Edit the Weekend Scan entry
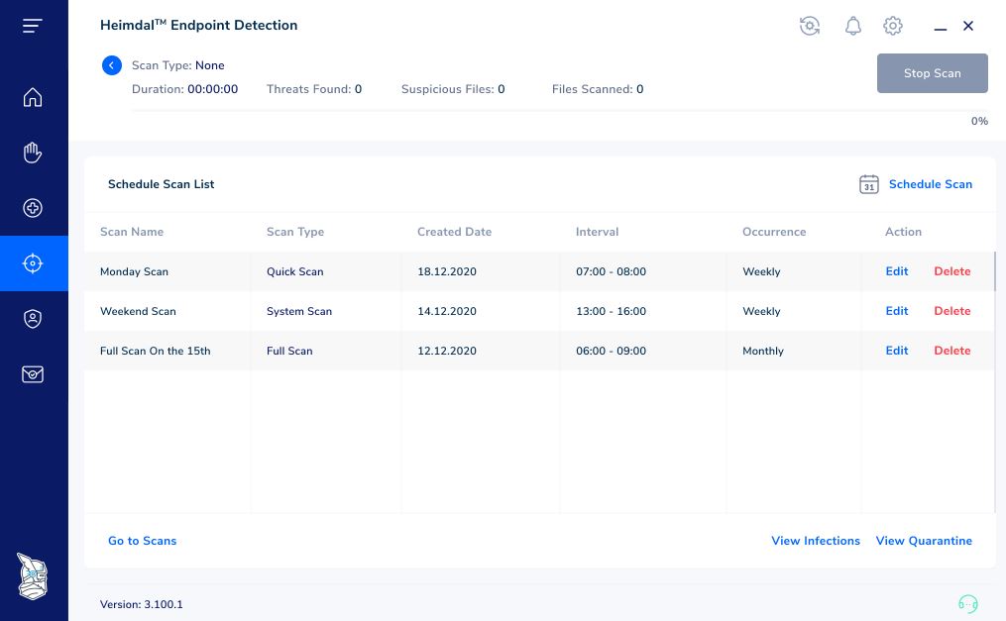Viewport: 1006px width, 621px height. click(896, 311)
